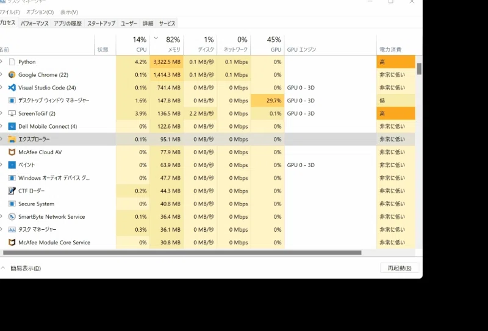Click the Google Chrome icon
Viewport: 488px width, 331px height.
click(12, 74)
